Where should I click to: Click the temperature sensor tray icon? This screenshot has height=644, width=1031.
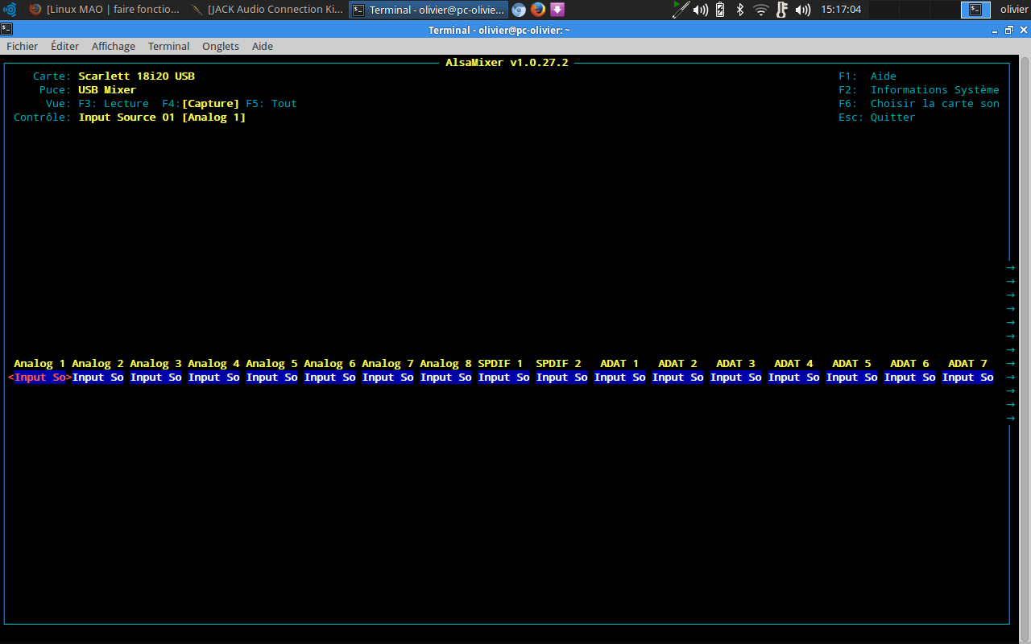[781, 10]
